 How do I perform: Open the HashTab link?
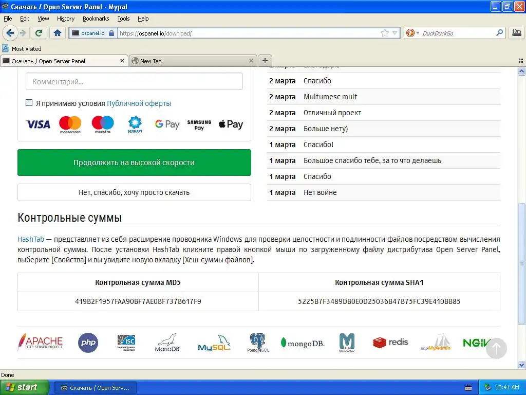[x=31, y=239]
